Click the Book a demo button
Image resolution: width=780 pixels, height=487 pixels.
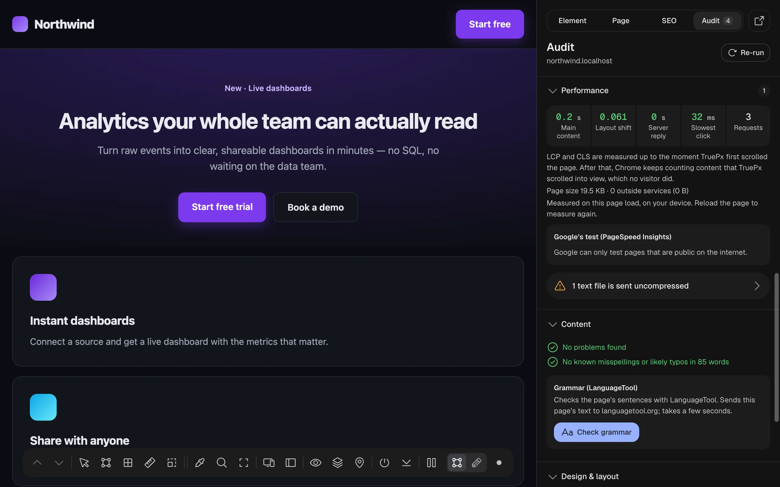click(x=316, y=207)
